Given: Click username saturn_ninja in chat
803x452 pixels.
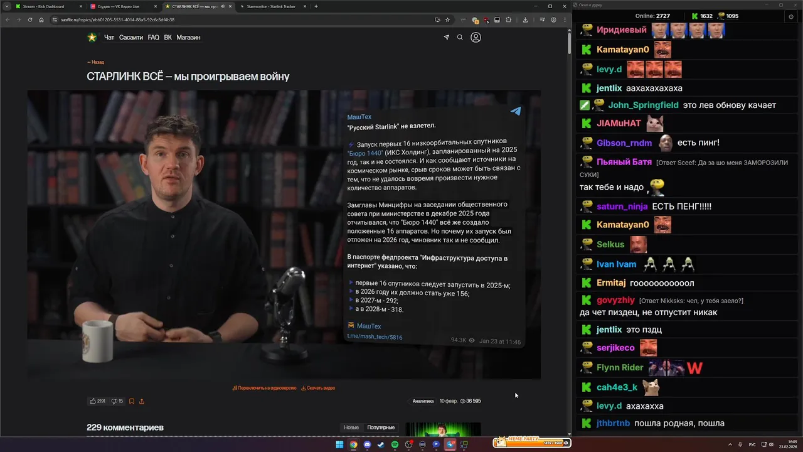Looking at the screenshot, I should 622,207.
